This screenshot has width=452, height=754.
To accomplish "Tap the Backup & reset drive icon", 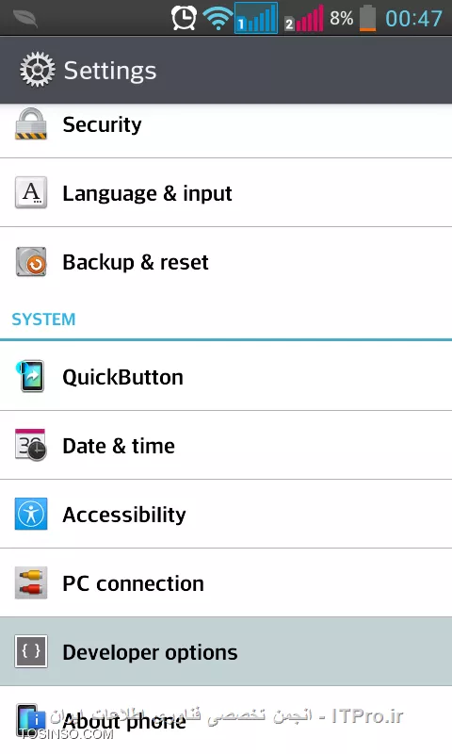I will 31,262.
